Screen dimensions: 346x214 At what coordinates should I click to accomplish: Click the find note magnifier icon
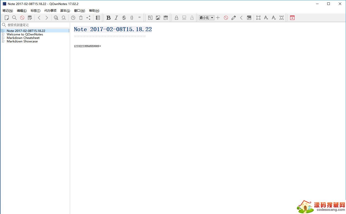tap(14, 18)
